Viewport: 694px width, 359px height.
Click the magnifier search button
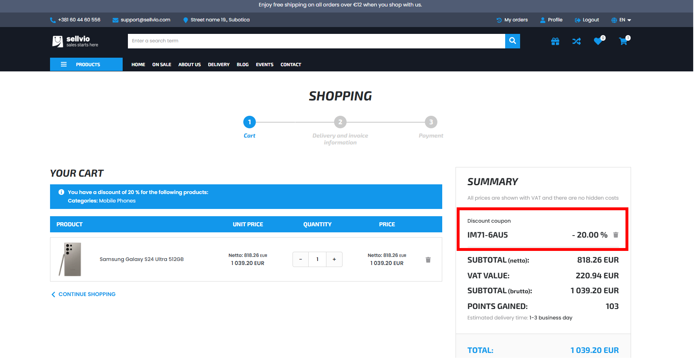[x=512, y=41]
